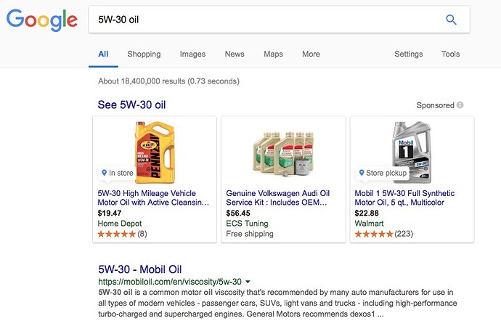Open the More search options menu
Screen dimensions: 501x334
[x=311, y=54]
